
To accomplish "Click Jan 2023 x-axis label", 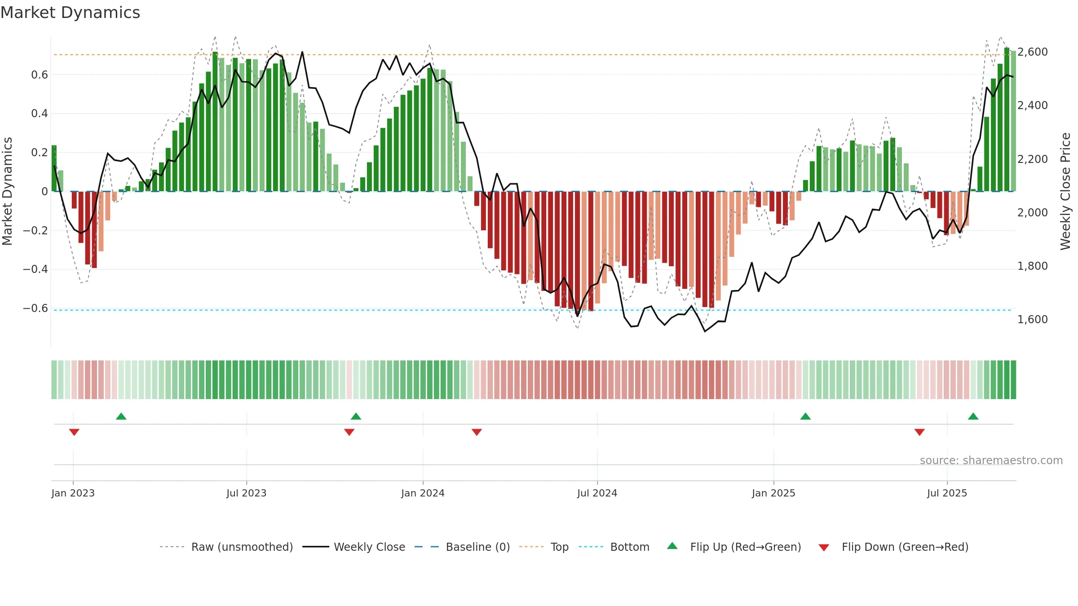I will coord(73,493).
